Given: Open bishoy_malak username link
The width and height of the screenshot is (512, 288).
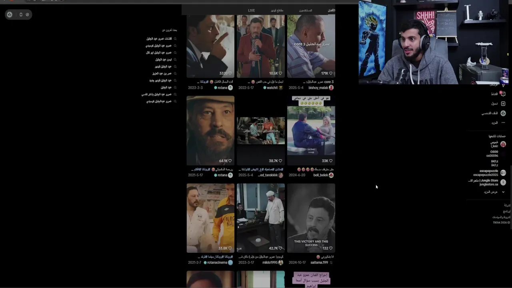Looking at the screenshot, I should [x=318, y=88].
